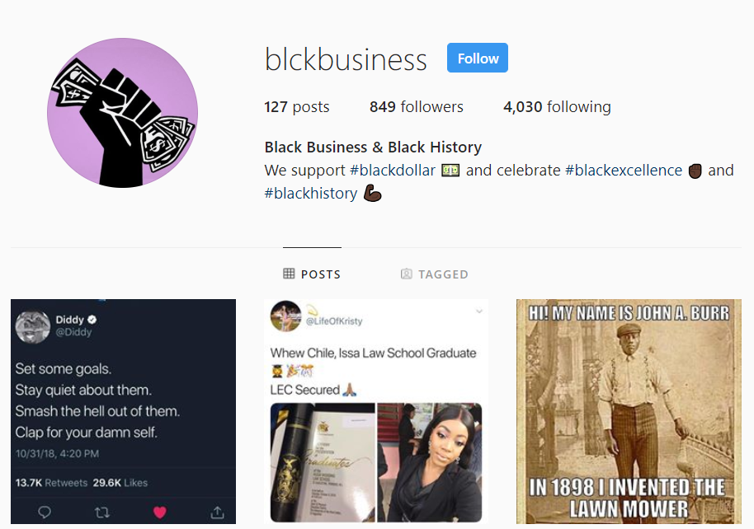This screenshot has width=754, height=529.
Task: Open the Diddy set some goals post
Action: tap(123, 412)
